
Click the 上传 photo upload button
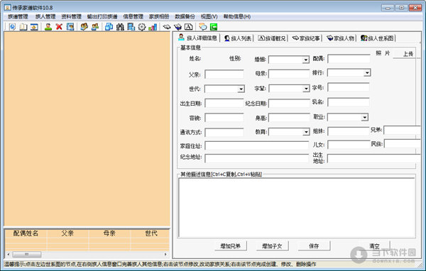[x=408, y=54]
